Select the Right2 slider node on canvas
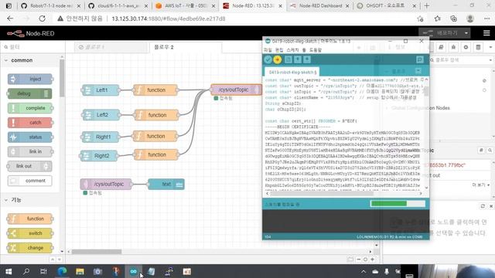 [99, 156]
